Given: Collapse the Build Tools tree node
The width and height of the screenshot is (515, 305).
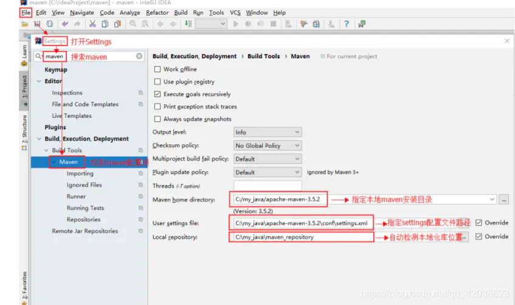Looking at the screenshot, I should (x=46, y=150).
